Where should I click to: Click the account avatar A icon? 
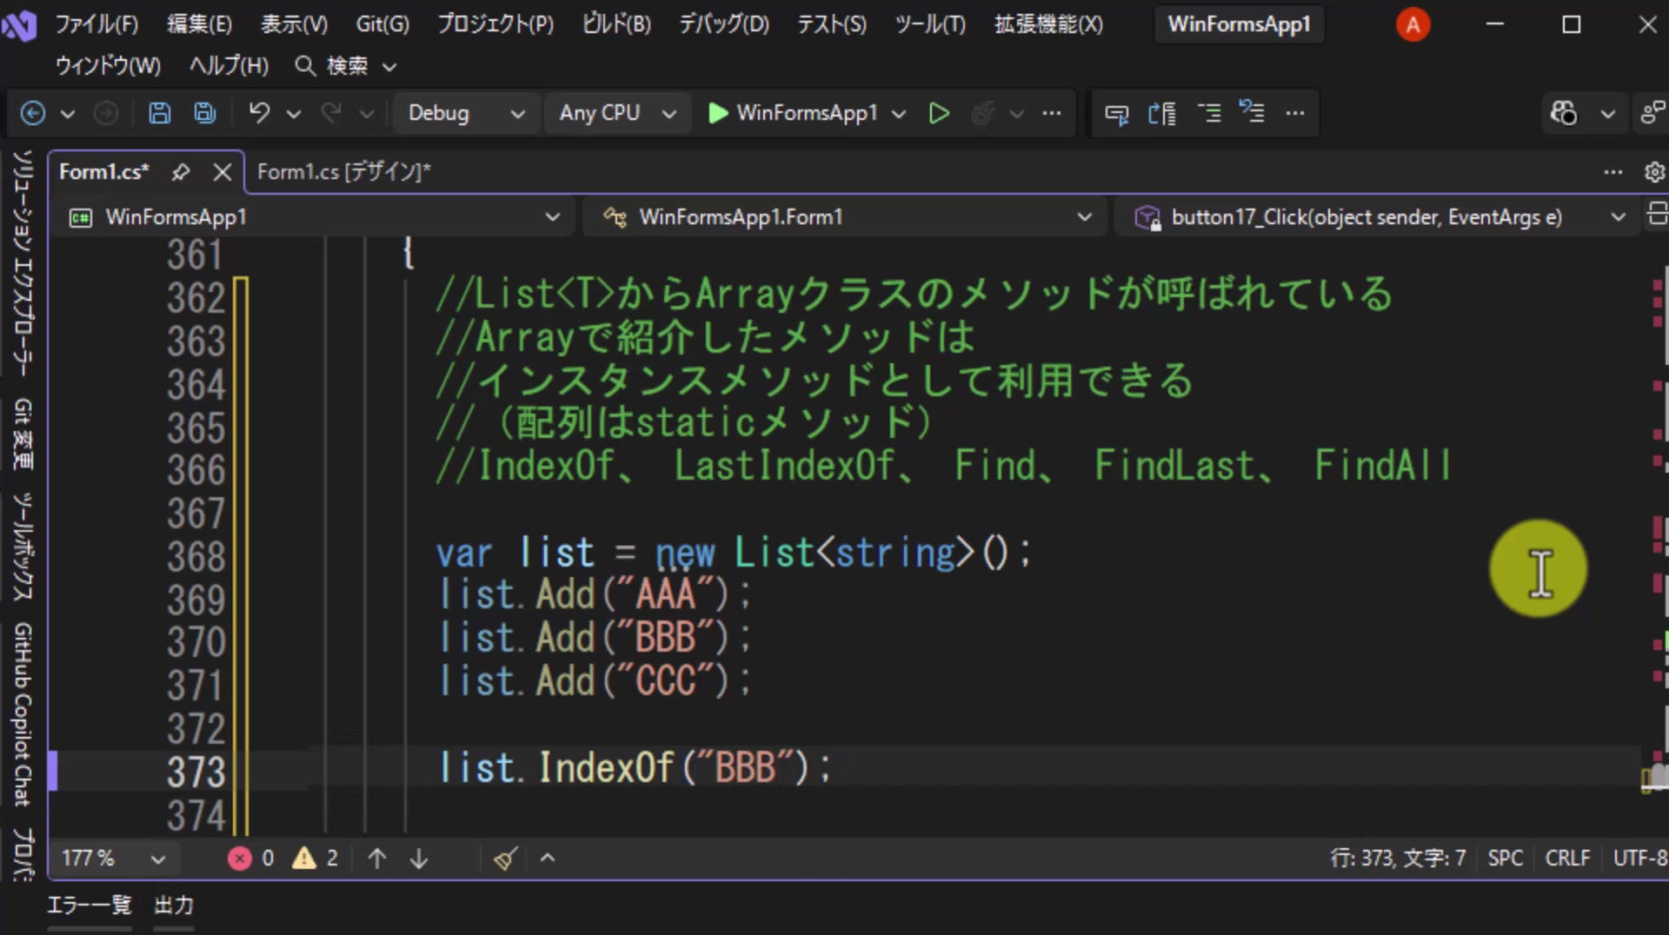point(1413,24)
